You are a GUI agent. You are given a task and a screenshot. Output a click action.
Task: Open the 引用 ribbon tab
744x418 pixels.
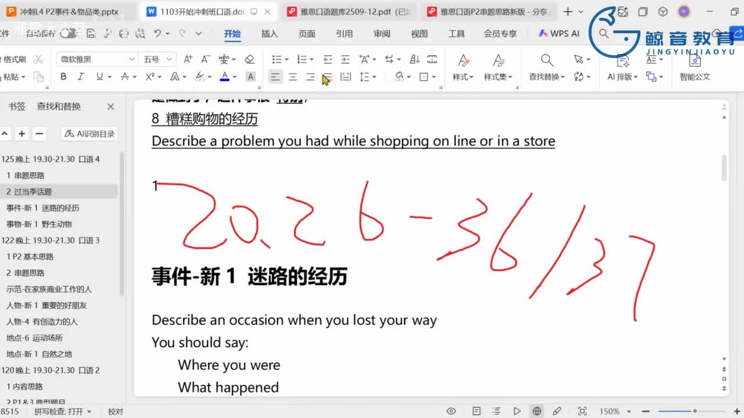coord(344,34)
